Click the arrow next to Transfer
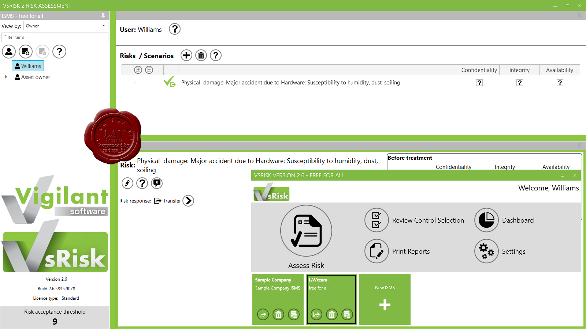The image size is (586, 329). pos(188,201)
